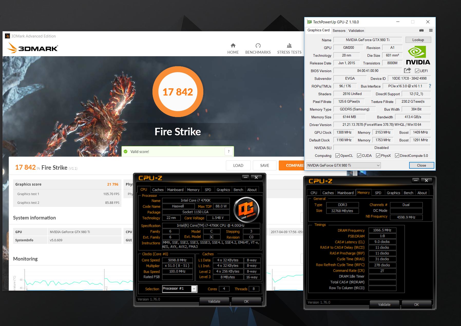Click LOAD button in 3DMark
461x326 pixels.
tap(238, 166)
